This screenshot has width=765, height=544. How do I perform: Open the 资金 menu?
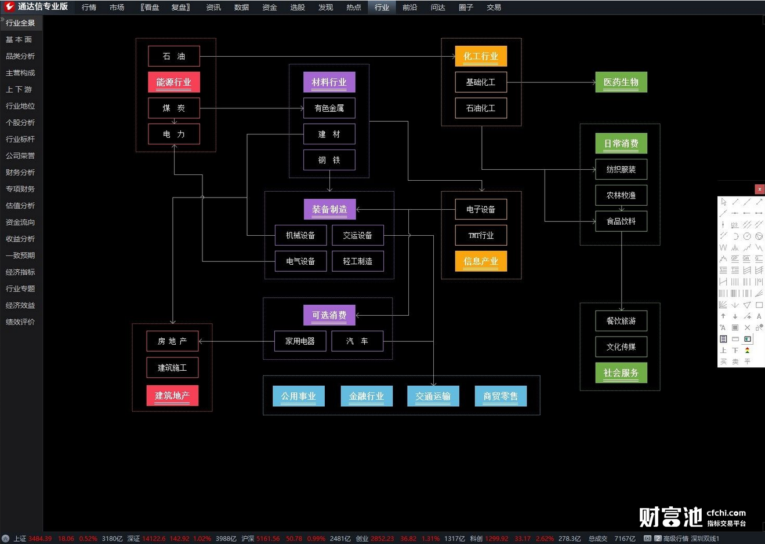tap(270, 8)
